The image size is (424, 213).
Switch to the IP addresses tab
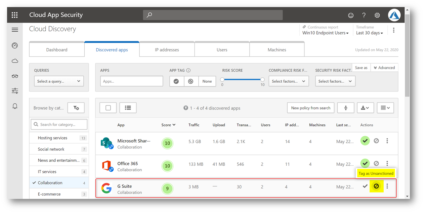click(167, 50)
